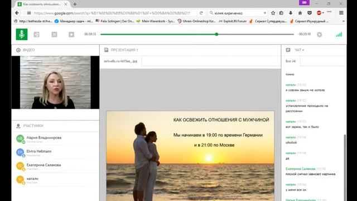Click the green avatar of Мария Владимирова

click(20, 138)
